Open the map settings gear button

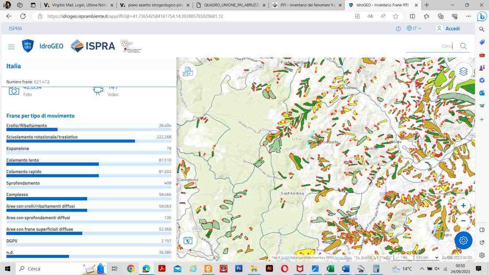coord(463,240)
